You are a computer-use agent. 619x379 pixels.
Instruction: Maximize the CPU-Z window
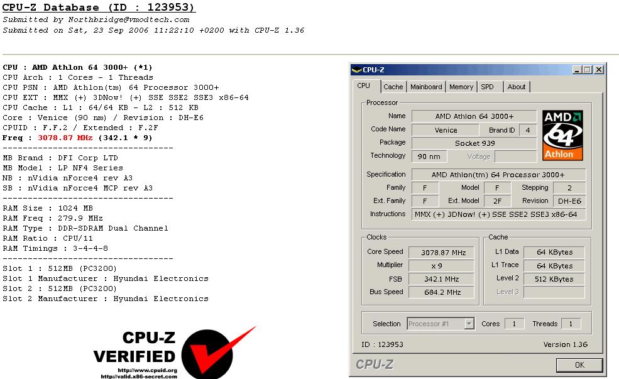coord(588,70)
